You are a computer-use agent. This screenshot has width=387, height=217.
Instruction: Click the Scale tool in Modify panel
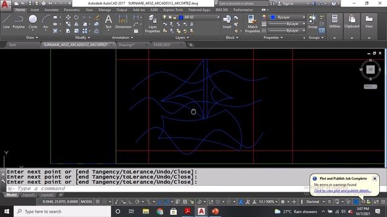tap(77, 31)
